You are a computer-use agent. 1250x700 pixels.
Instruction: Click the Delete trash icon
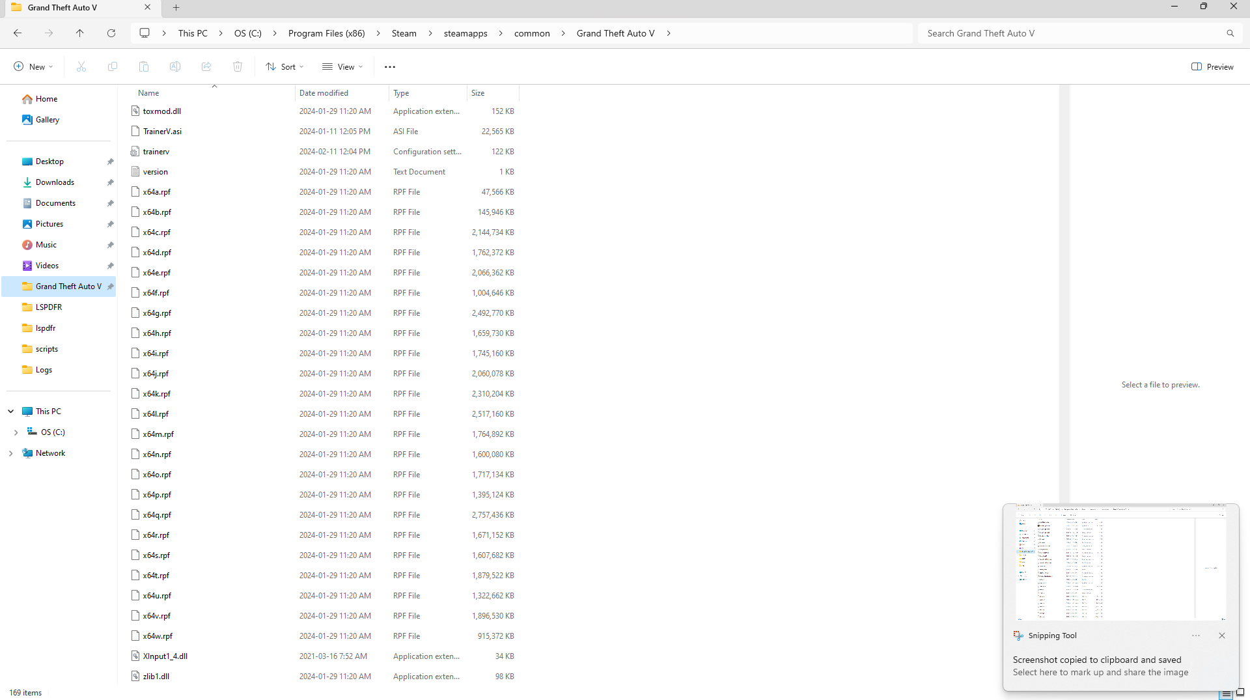click(x=238, y=66)
